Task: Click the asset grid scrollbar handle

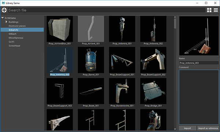Action: click(x=175, y=23)
